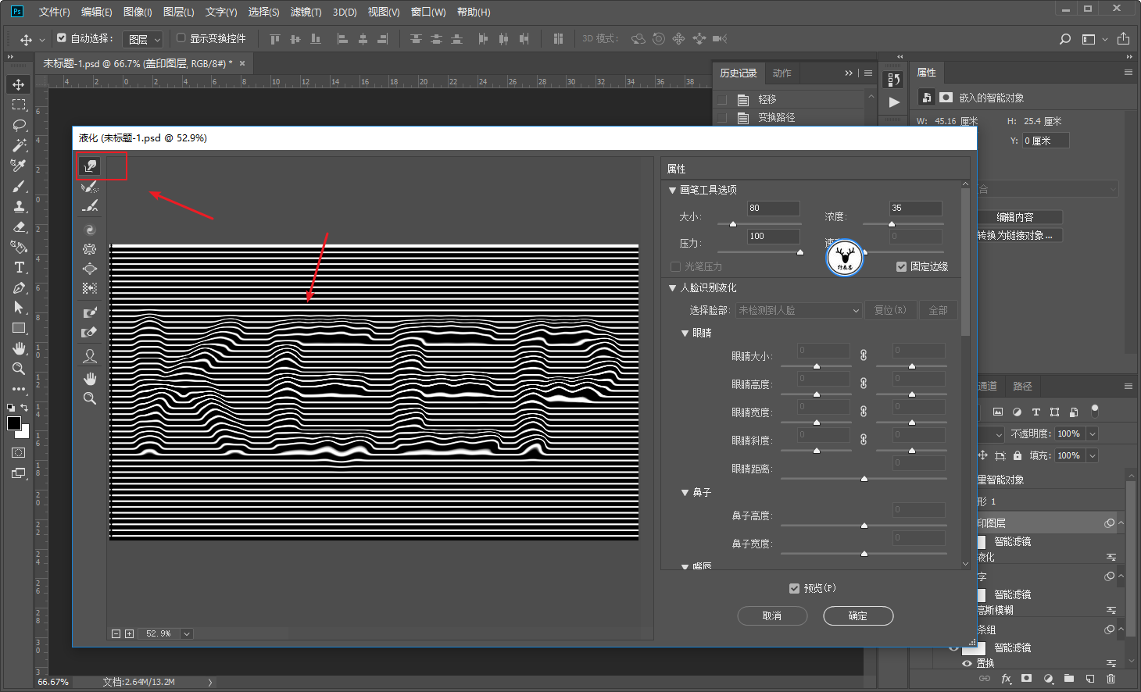Select the Rectangle shape tool
The height and width of the screenshot is (692, 1141).
(19, 328)
